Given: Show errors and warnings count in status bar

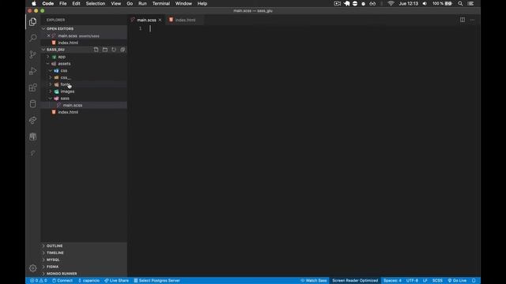Looking at the screenshot, I should pos(39,281).
